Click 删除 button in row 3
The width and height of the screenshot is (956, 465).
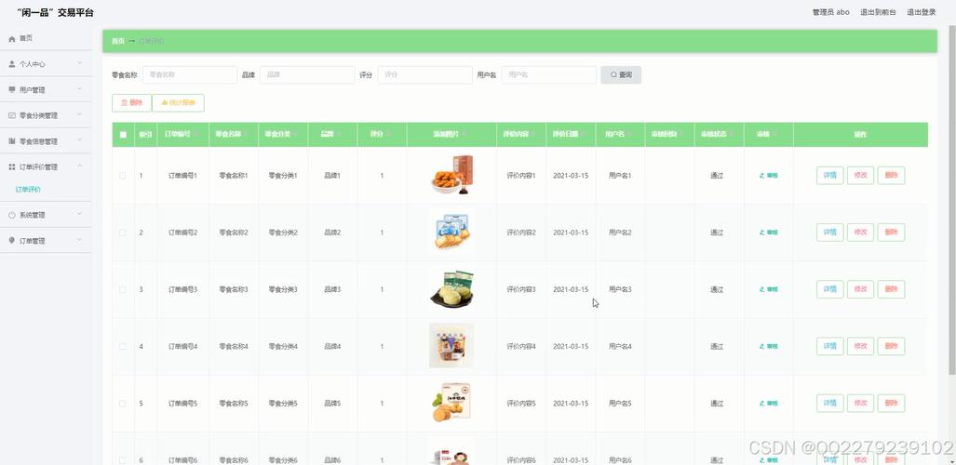click(891, 289)
